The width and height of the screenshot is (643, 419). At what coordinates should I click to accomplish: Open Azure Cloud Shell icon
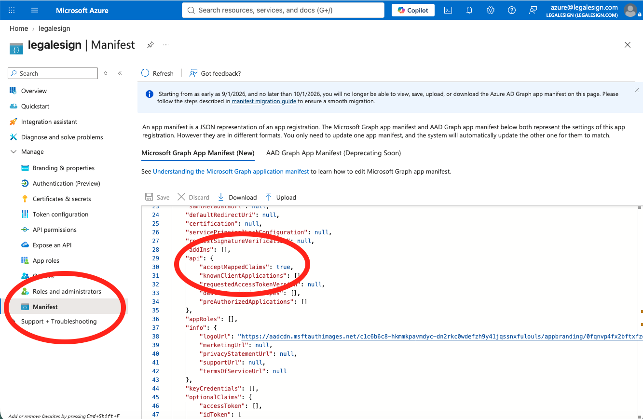coord(448,10)
